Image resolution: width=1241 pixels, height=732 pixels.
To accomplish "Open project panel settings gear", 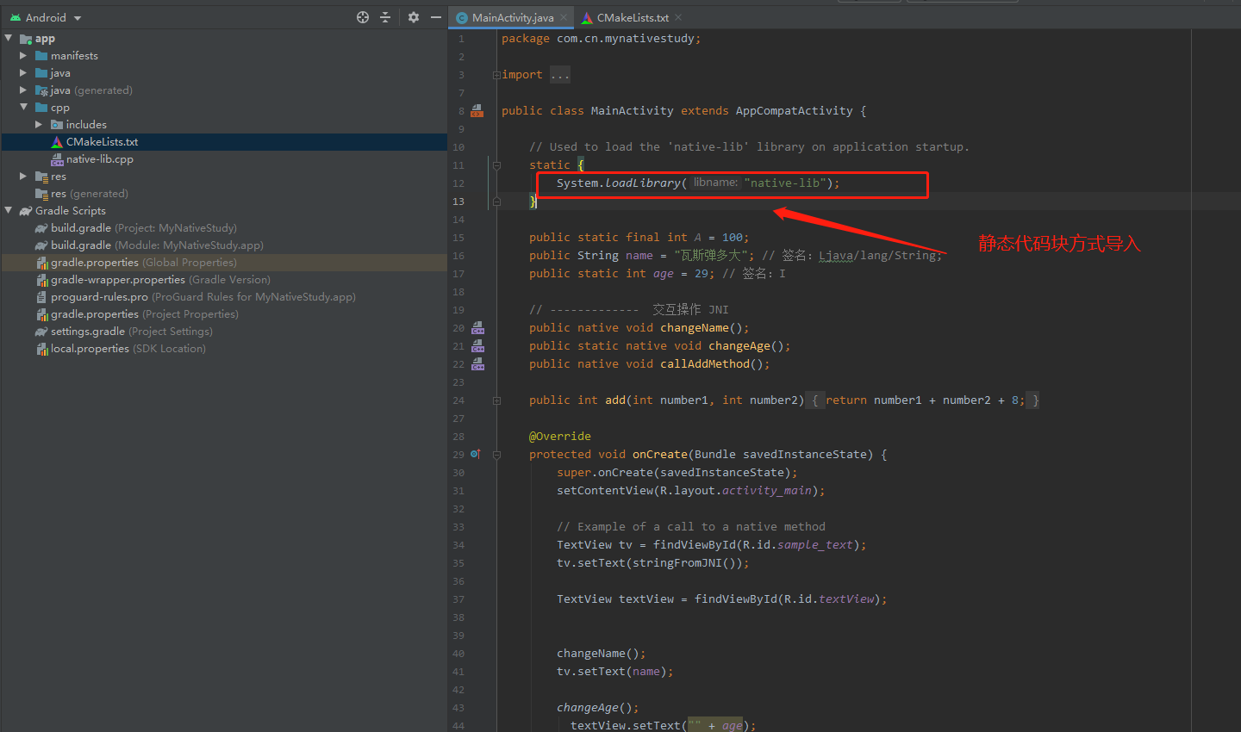I will point(414,17).
